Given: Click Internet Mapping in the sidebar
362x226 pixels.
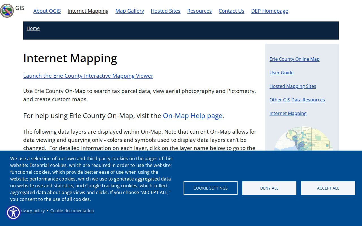Looking at the screenshot, I should click(x=288, y=113).
